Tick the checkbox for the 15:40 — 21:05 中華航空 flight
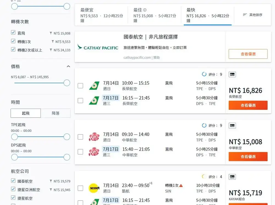This screenshot has height=205, width=275. point(80,152)
